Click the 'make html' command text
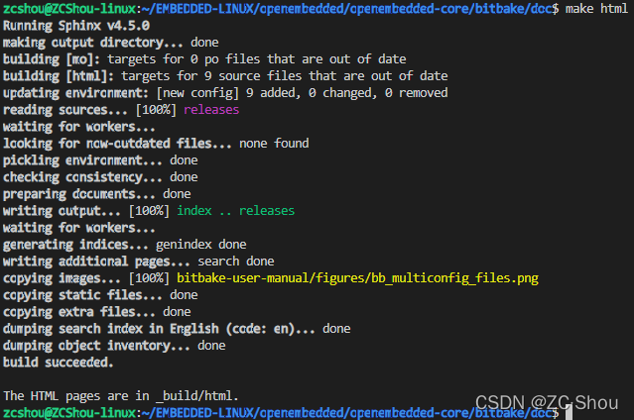The height and width of the screenshot is (420, 634). click(596, 9)
